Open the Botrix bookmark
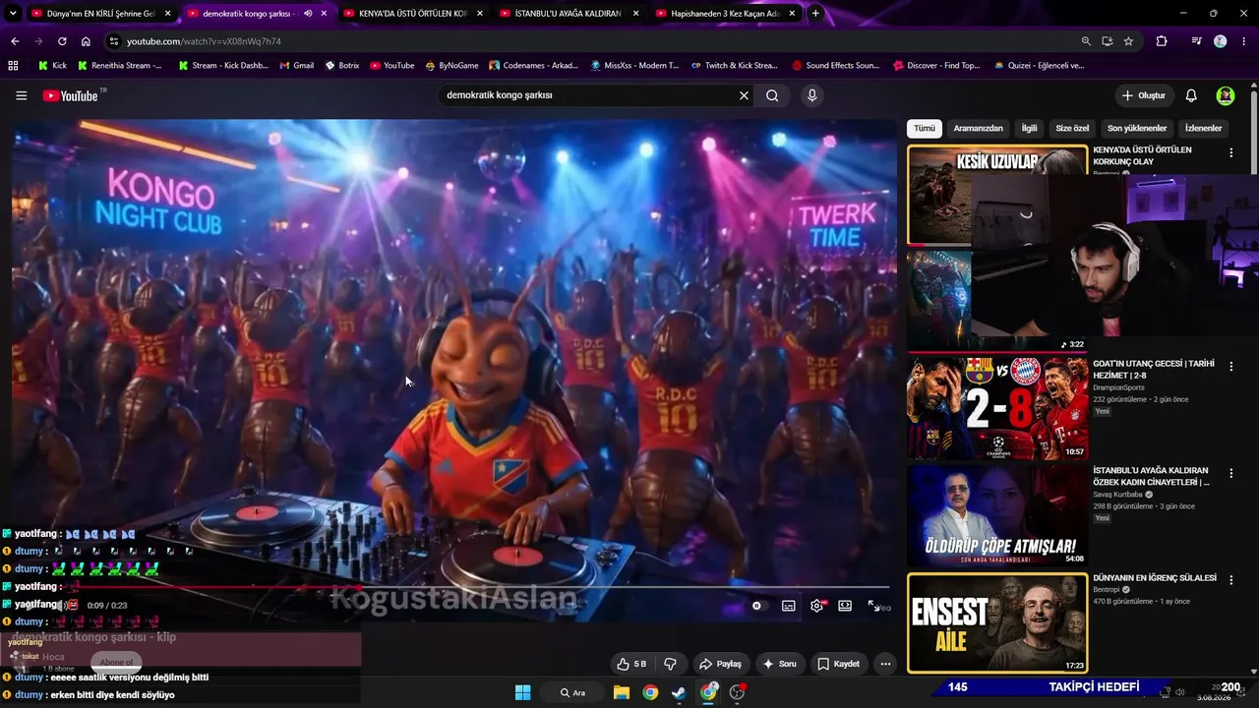Screen dimensions: 1259x708 click(341, 66)
